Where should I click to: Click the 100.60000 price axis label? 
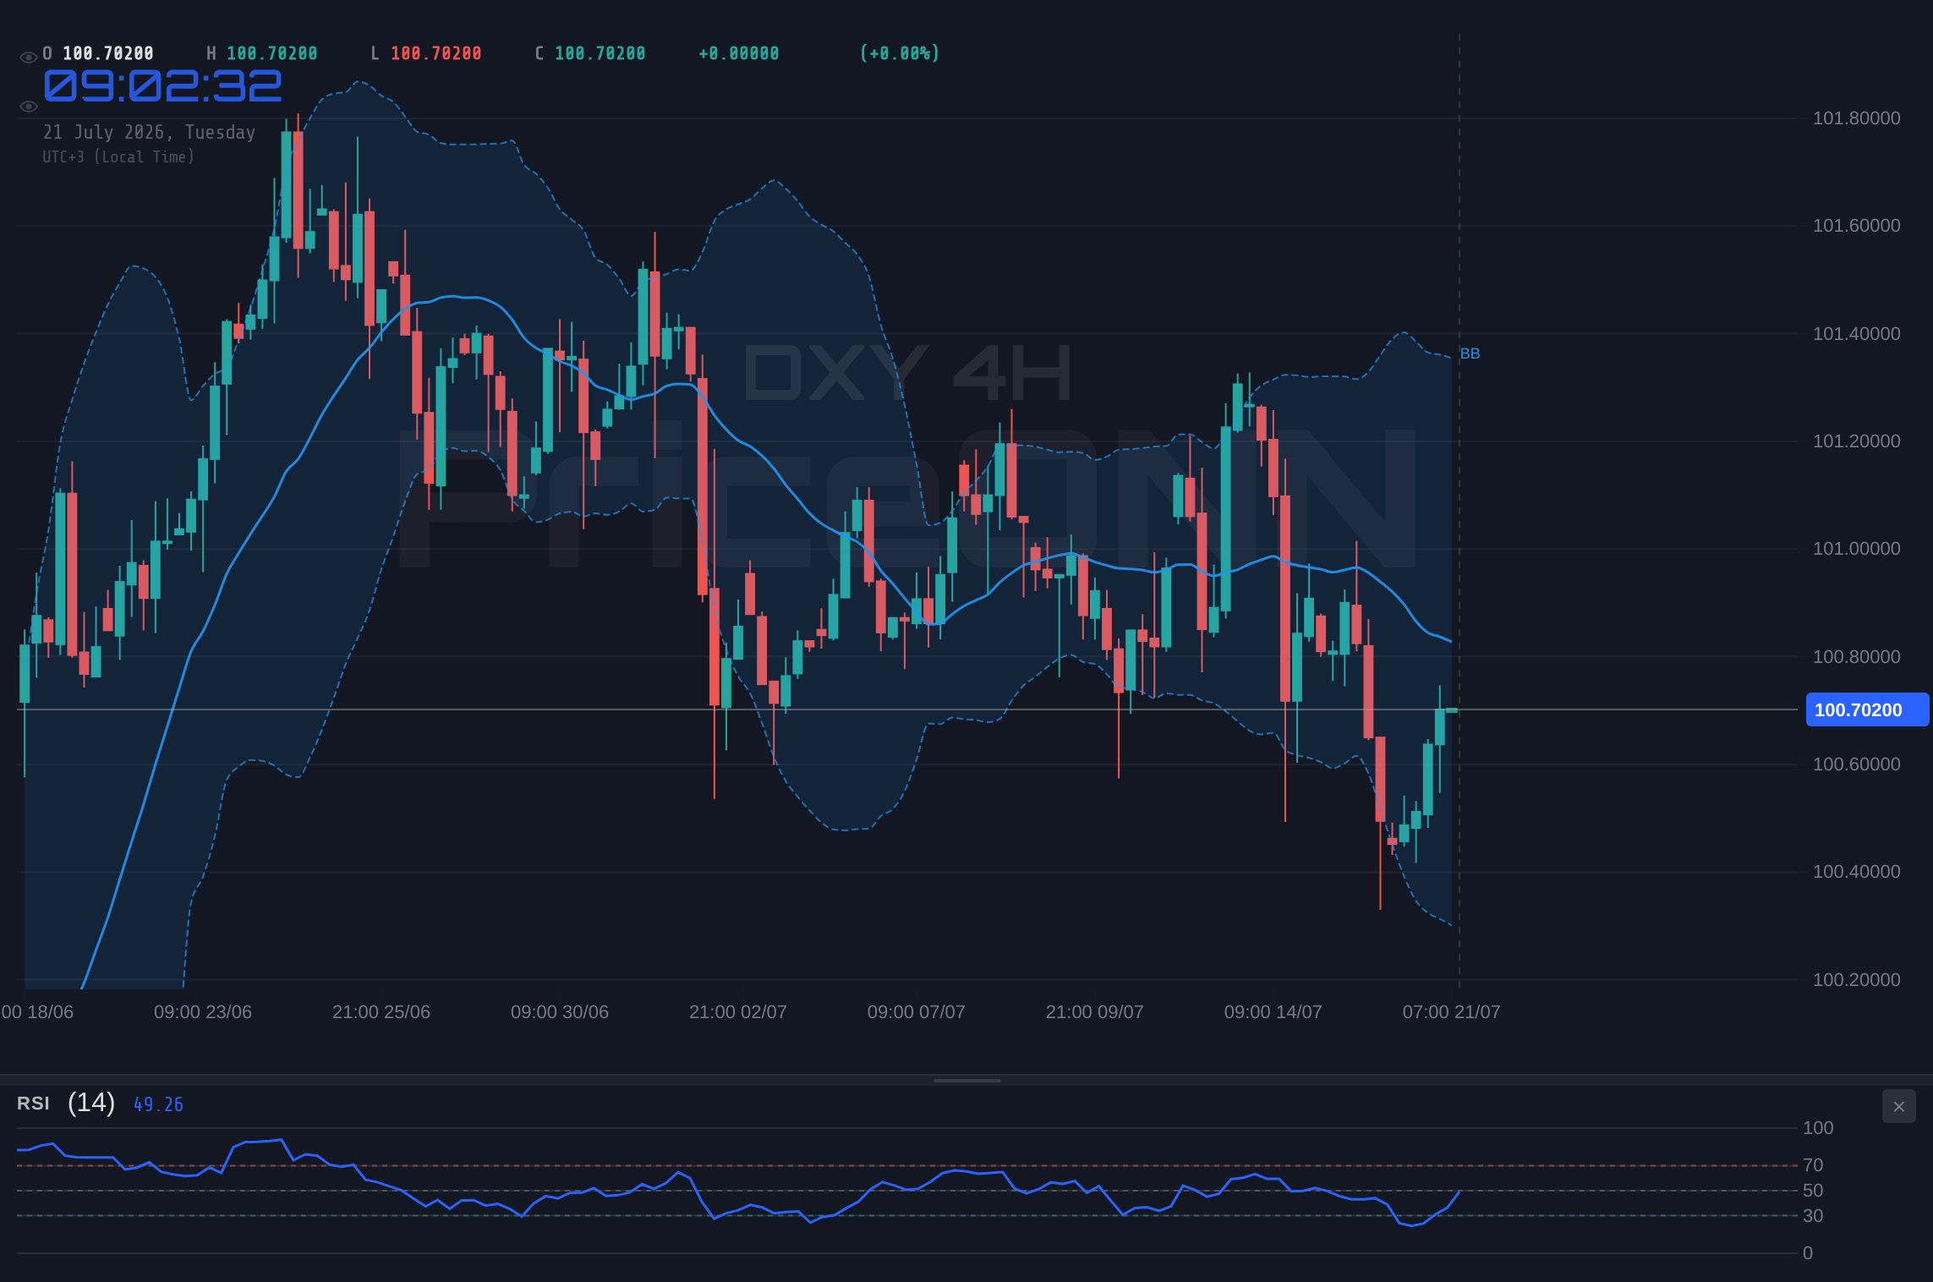coord(1856,764)
